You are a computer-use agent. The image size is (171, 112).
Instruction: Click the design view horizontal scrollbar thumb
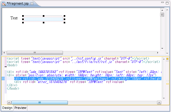pyautogui.click(x=35, y=53)
